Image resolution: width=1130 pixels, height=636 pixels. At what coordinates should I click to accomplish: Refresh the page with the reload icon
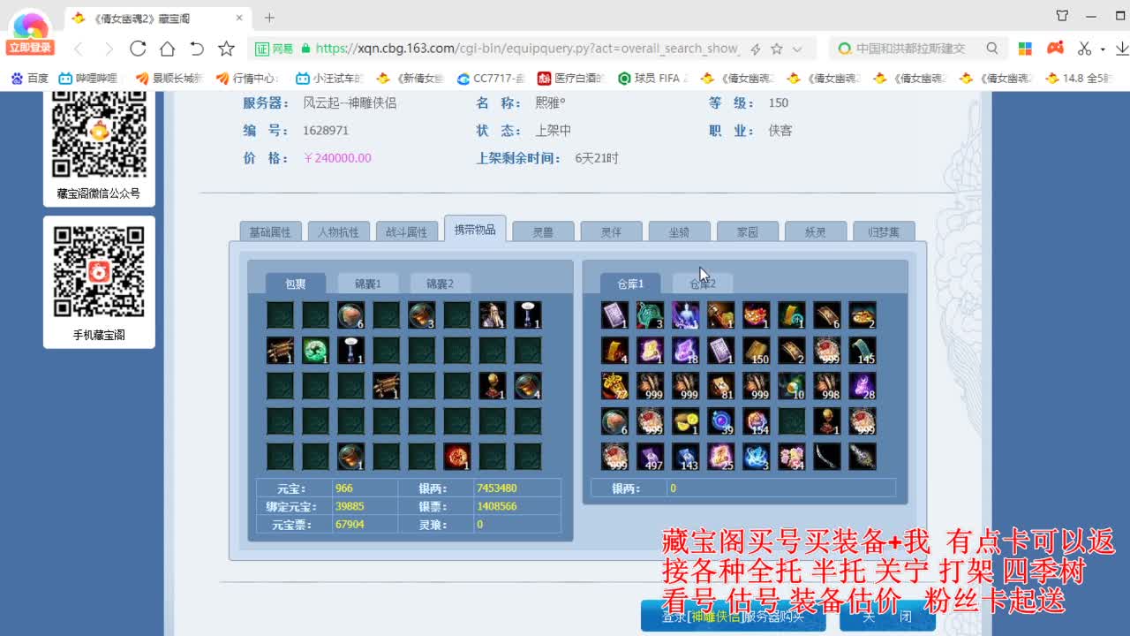137,49
